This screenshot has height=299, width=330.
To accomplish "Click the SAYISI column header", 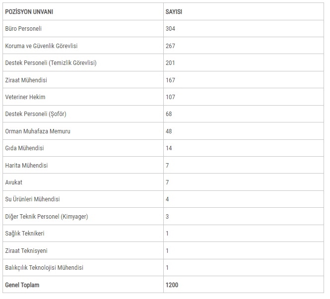I will (174, 11).
